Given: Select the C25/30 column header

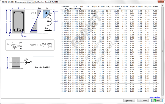Looking at the screenshot, I should pyautogui.click(x=117, y=7).
